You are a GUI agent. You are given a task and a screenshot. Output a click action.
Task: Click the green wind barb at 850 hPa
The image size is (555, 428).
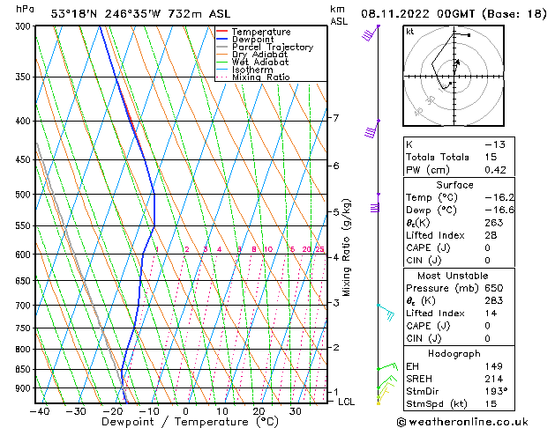(387, 366)
